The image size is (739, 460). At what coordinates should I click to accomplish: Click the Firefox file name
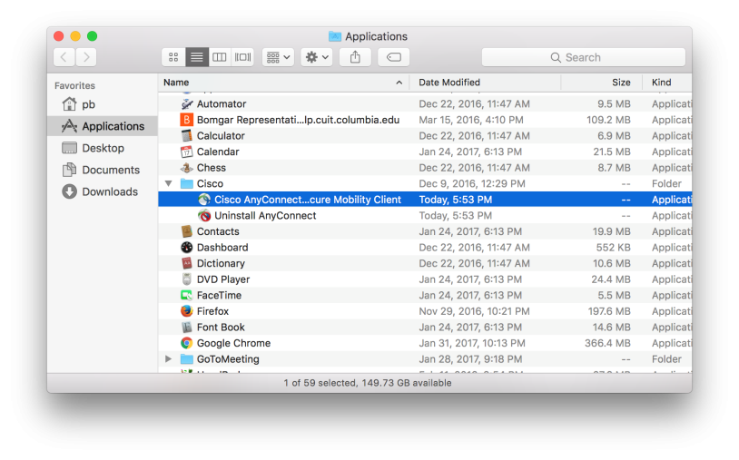[212, 311]
